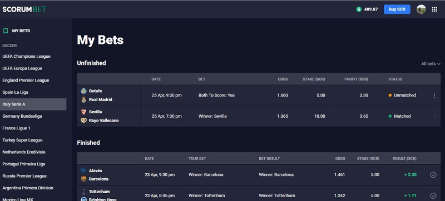Screen dimensions: 445x201
Task: Click the Sevilla team crest
Action: tap(83, 112)
